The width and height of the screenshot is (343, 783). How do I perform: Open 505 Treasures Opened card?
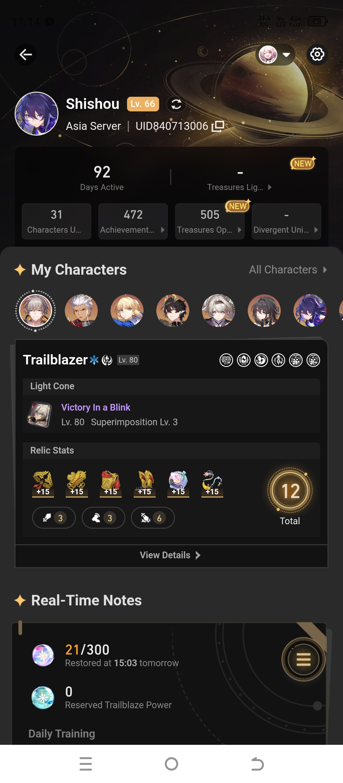(210, 221)
